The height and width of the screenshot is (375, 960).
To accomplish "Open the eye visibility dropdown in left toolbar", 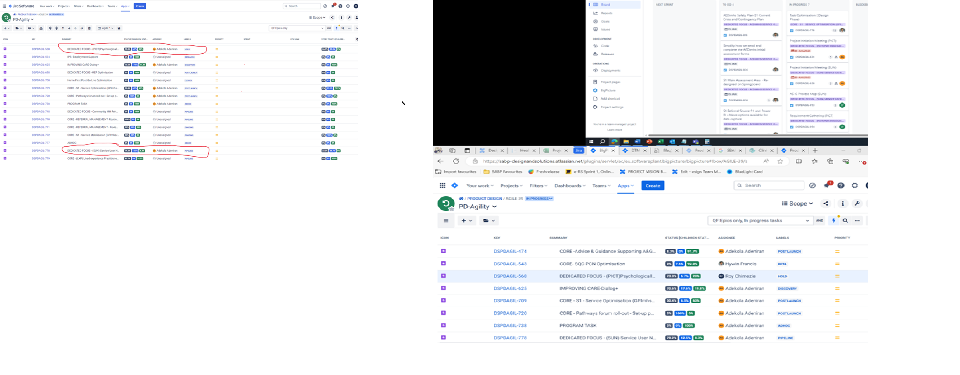I will (x=31, y=28).
